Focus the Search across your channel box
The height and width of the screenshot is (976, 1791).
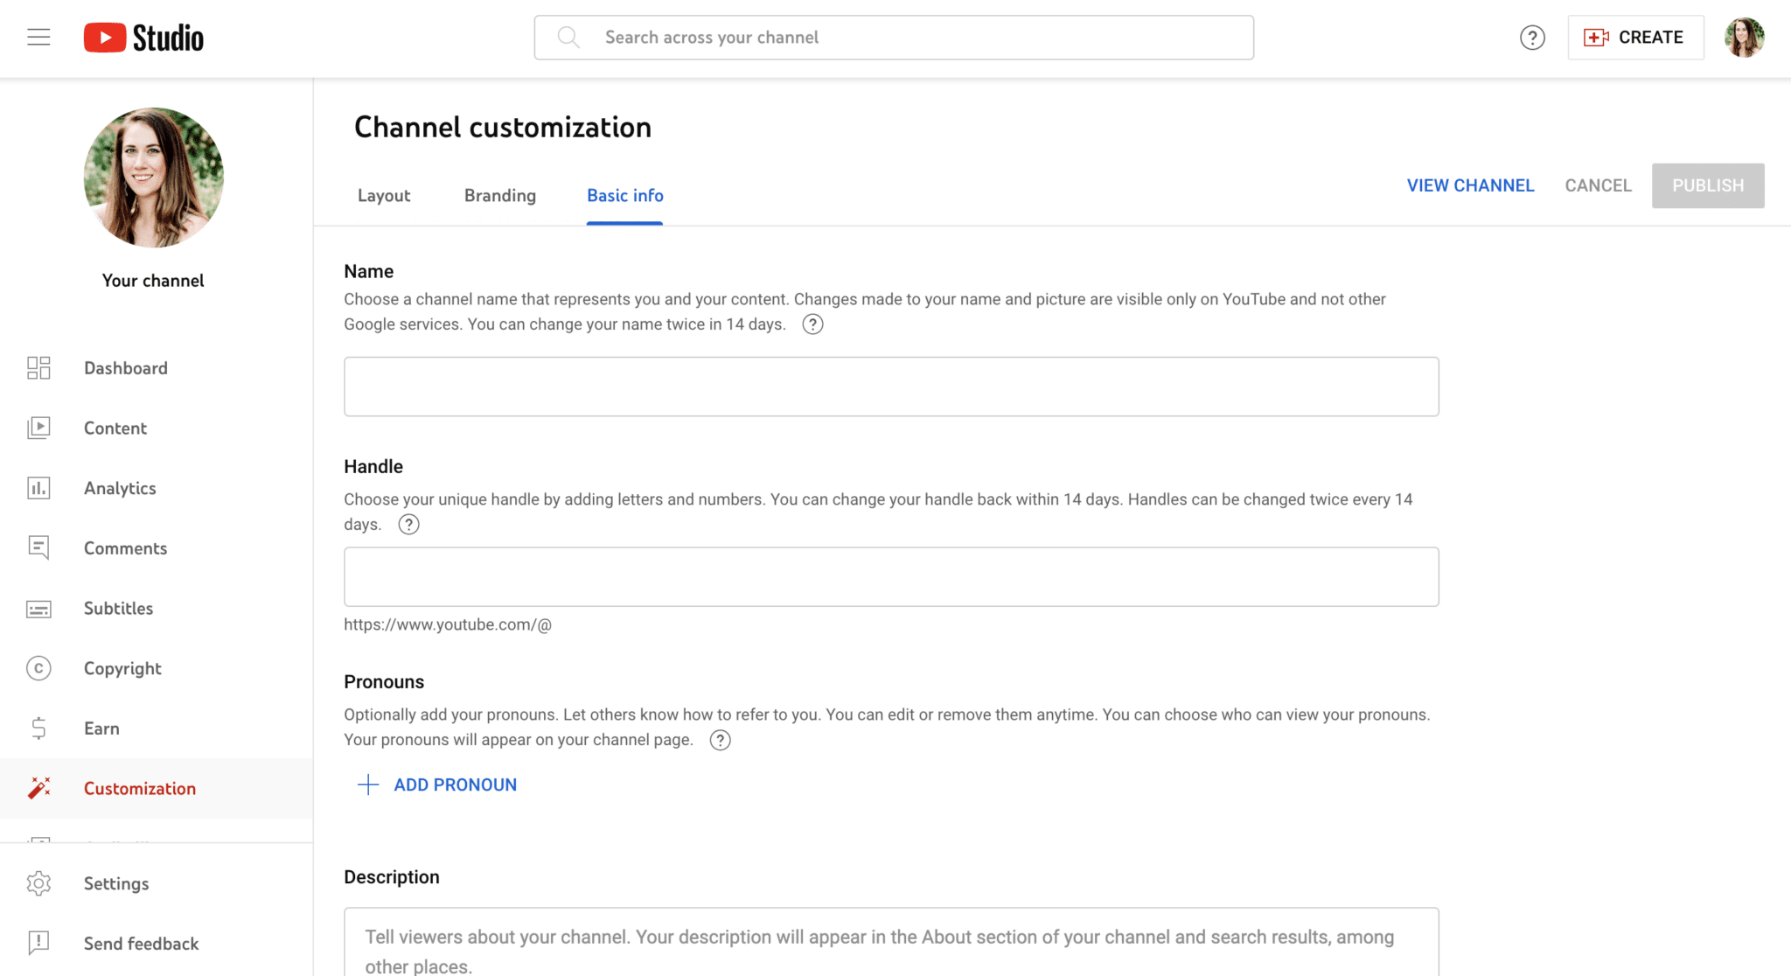[894, 38]
